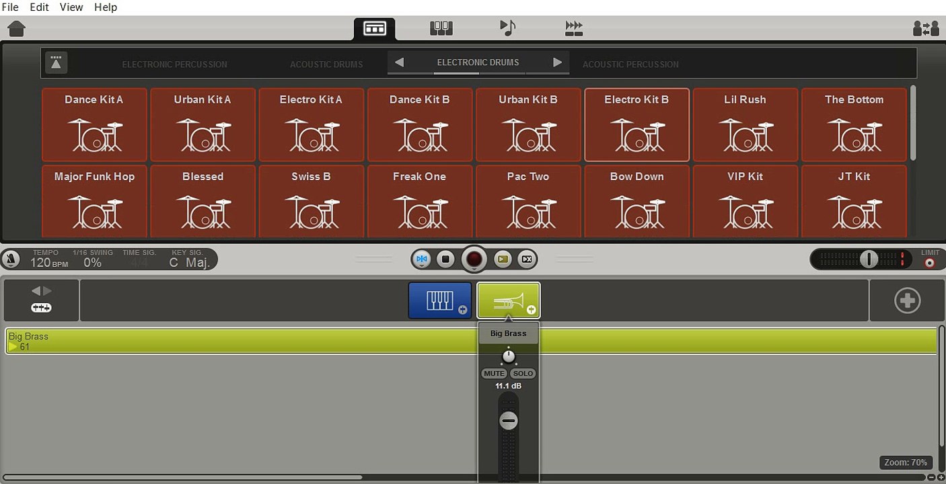This screenshot has width=946, height=484.
Task: Load The Bottom drum kit
Action: click(x=854, y=125)
